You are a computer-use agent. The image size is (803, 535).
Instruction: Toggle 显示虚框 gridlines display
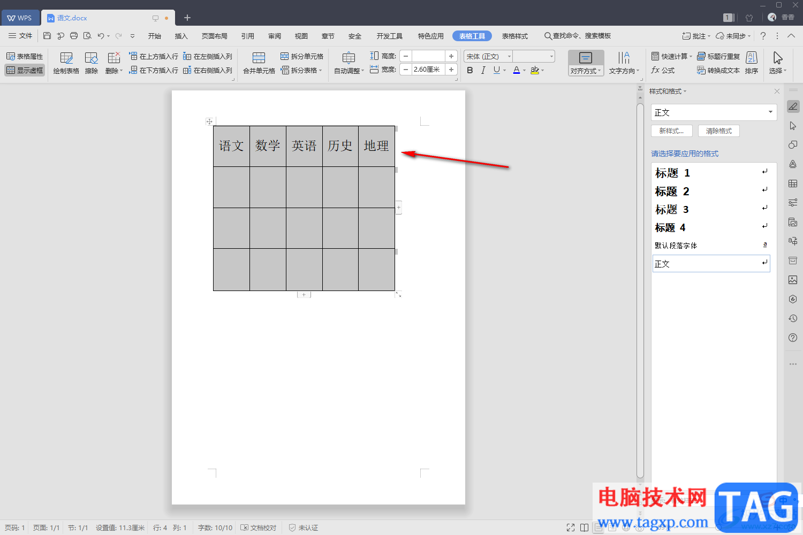25,70
